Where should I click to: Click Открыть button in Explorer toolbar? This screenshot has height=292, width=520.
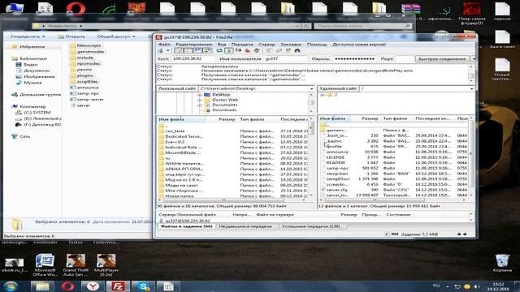pos(71,36)
